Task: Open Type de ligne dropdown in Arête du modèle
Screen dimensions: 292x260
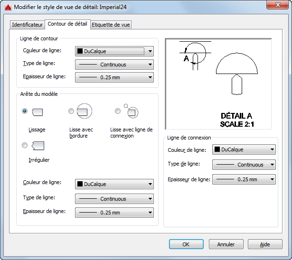Action: [114, 199]
